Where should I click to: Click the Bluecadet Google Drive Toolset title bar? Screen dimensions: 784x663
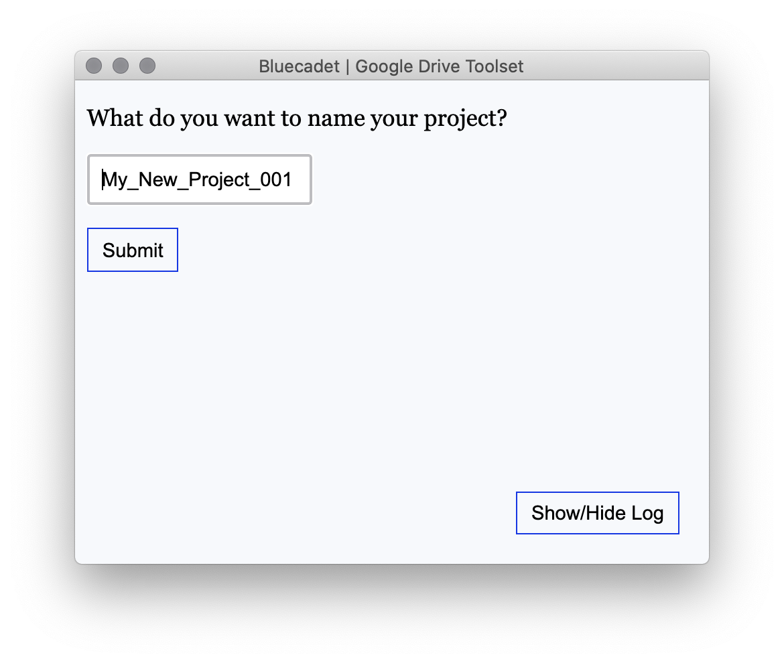[x=392, y=66]
